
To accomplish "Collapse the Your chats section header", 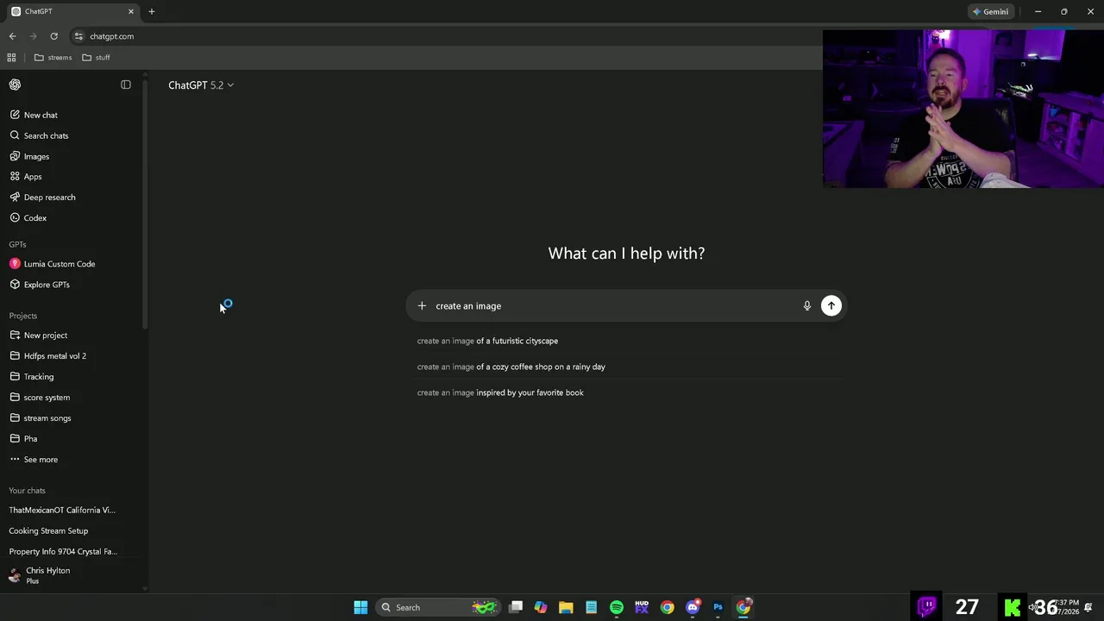I will pos(28,491).
